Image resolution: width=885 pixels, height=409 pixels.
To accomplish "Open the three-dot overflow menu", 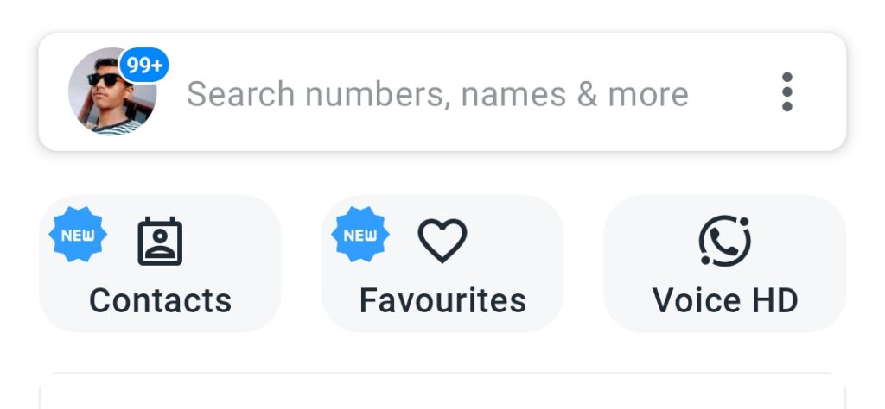I will pos(786,91).
